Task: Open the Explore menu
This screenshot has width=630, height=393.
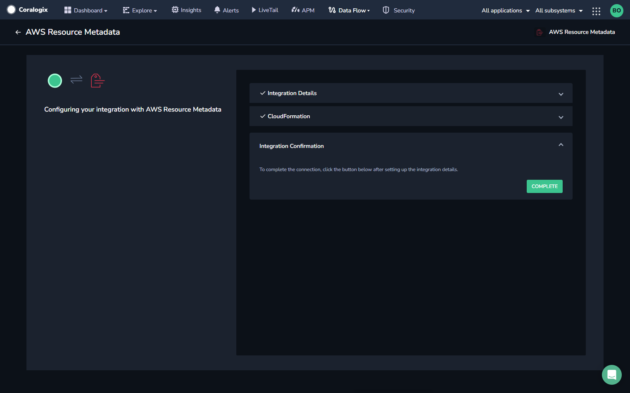Action: click(140, 10)
